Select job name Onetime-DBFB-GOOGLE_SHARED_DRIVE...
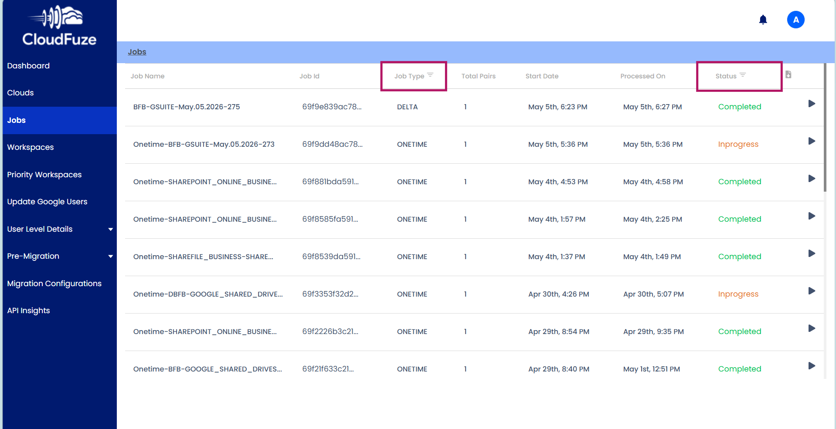 208,294
